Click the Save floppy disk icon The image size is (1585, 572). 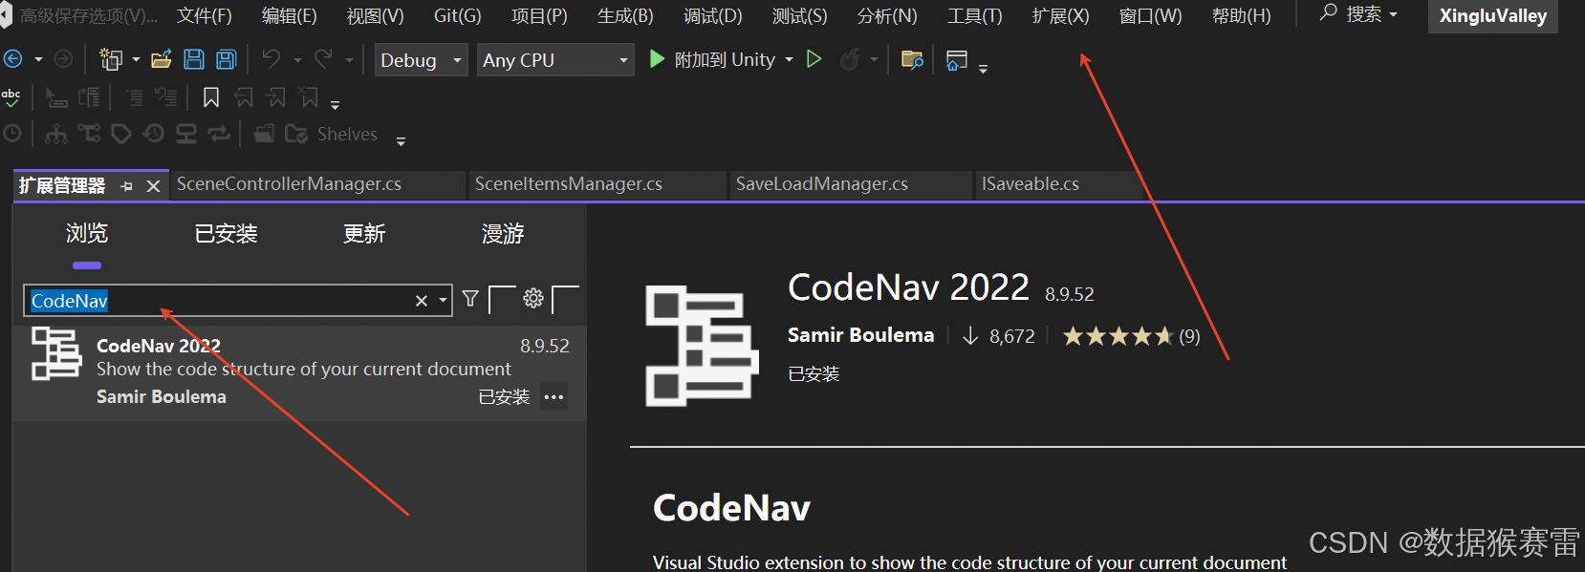point(194,59)
